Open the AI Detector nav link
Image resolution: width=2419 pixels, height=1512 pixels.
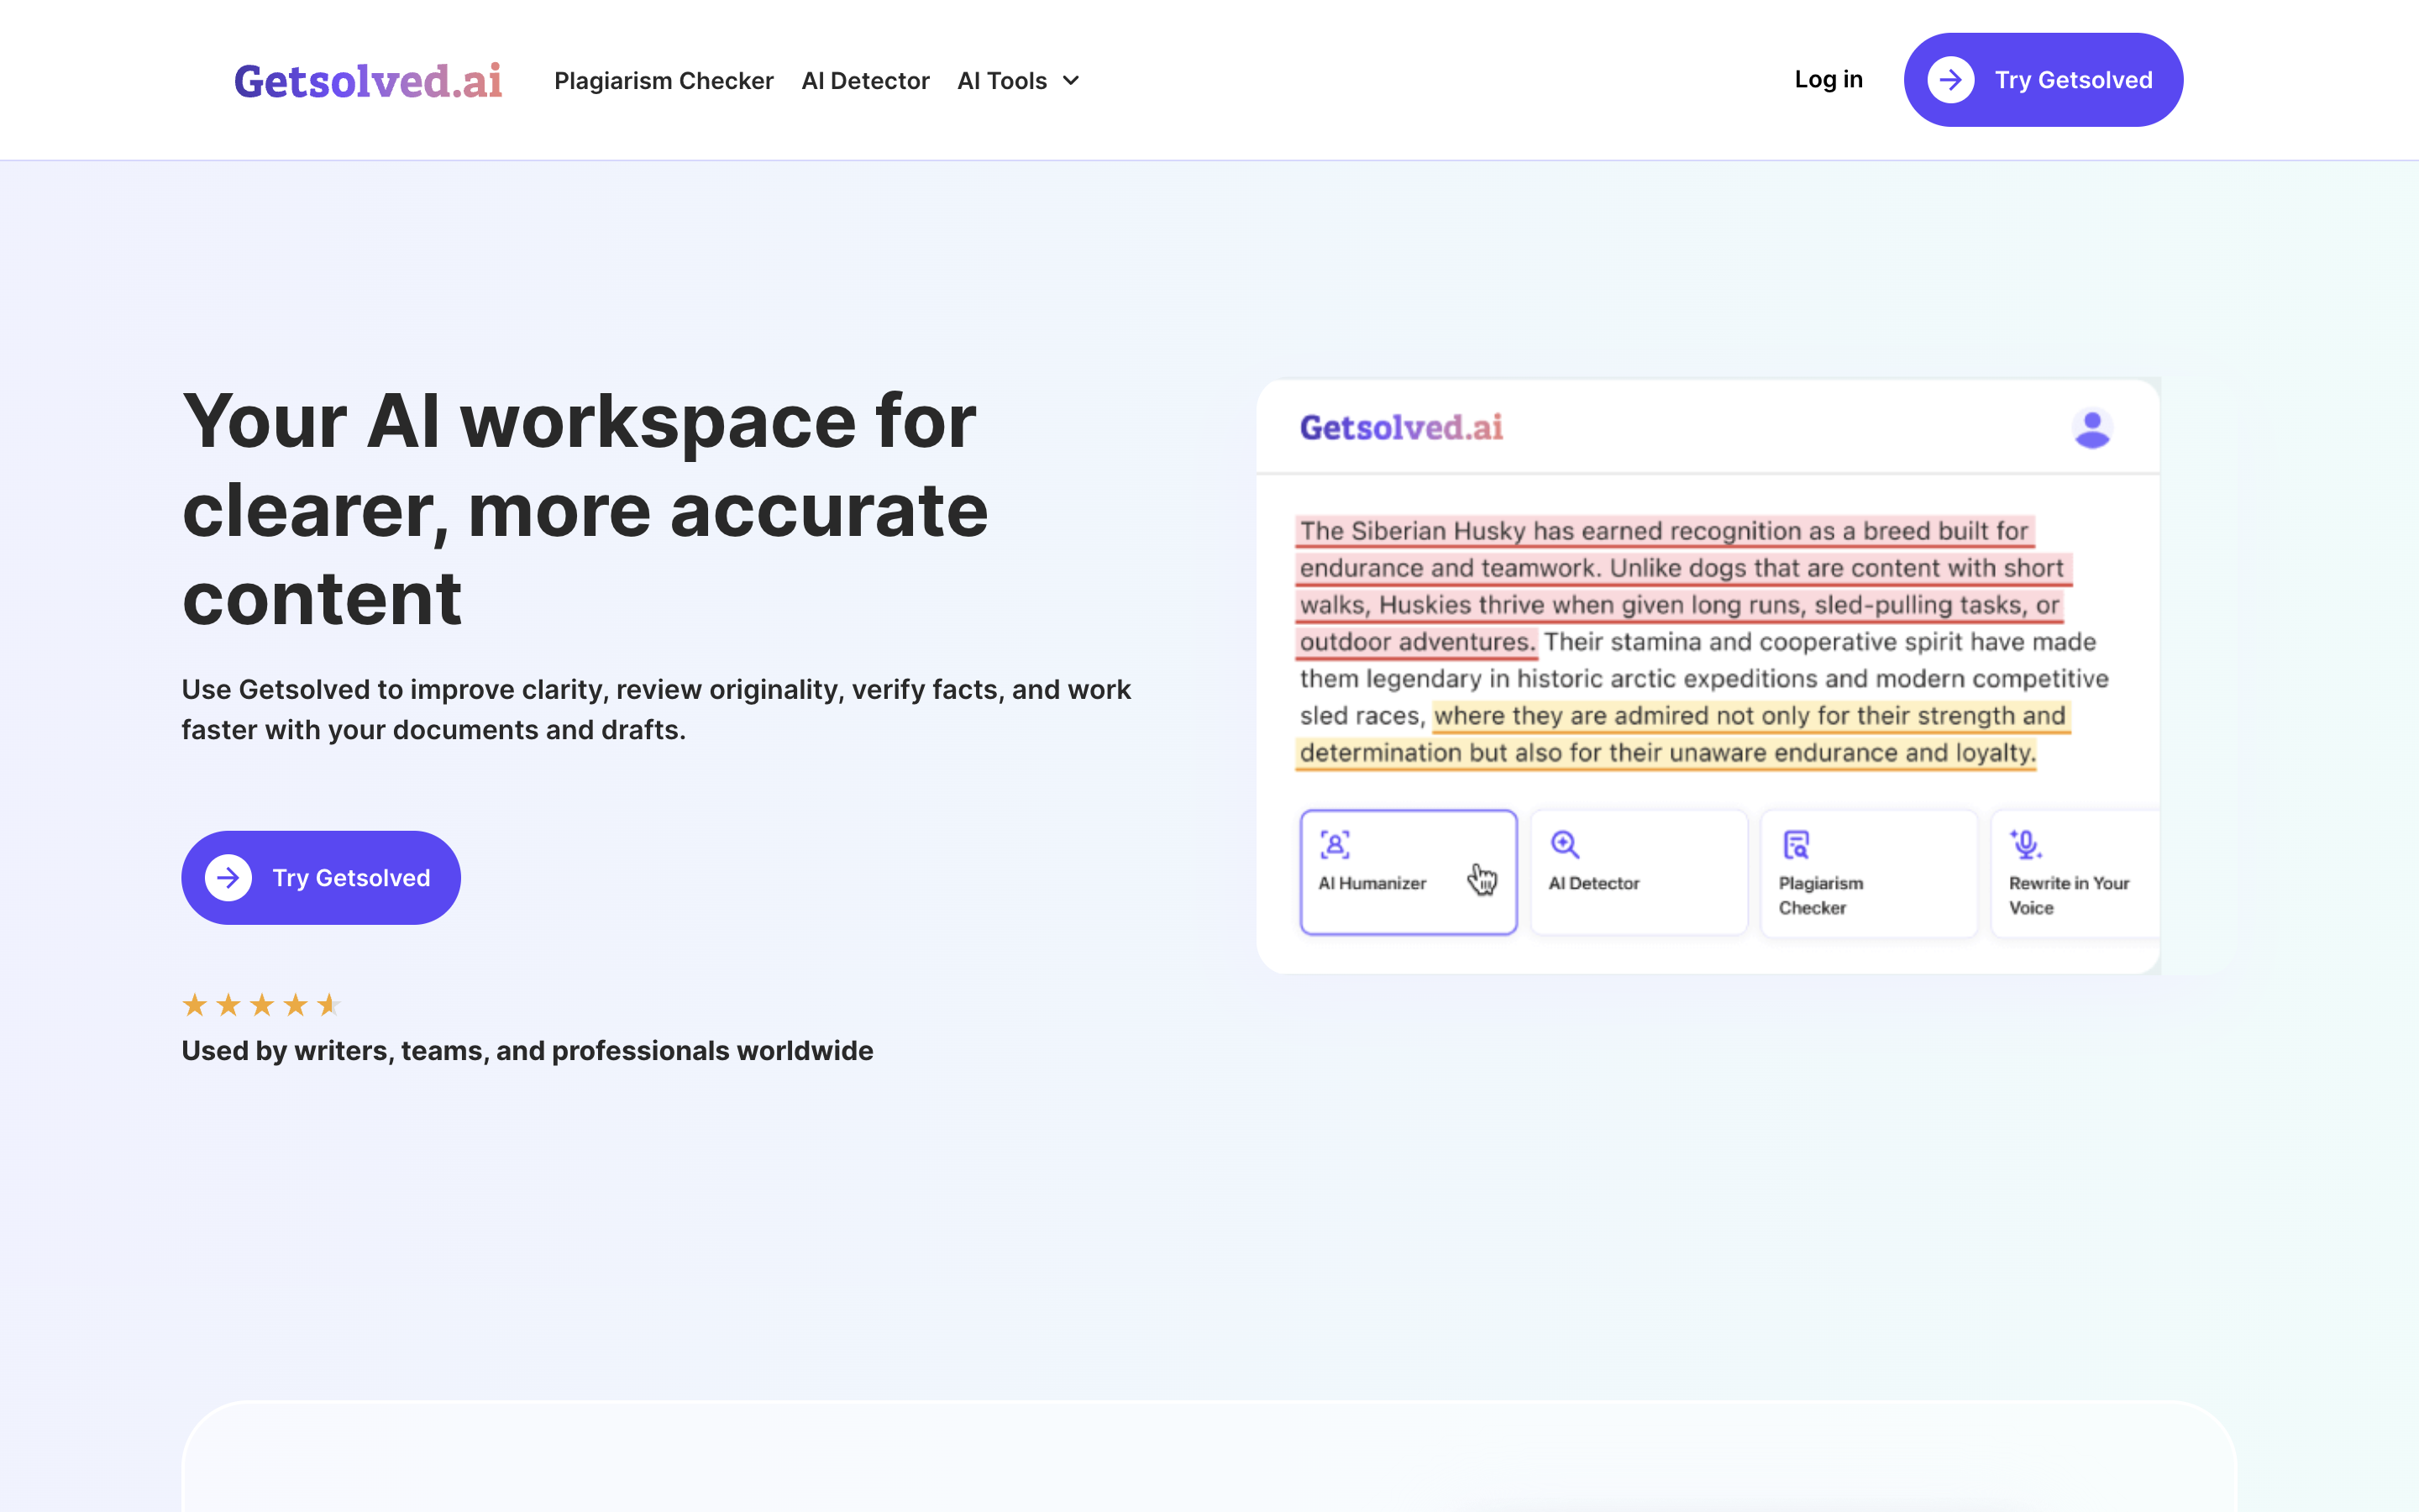(x=864, y=81)
